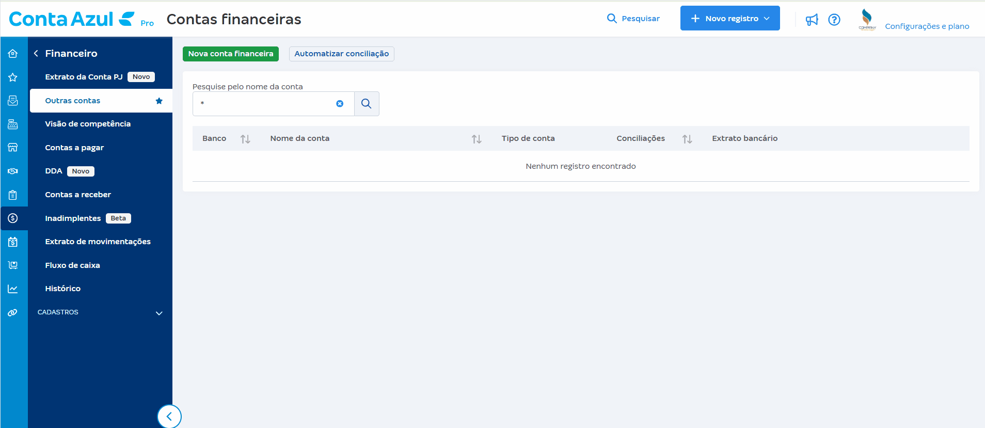Click the home icon in left rail

pyautogui.click(x=13, y=54)
